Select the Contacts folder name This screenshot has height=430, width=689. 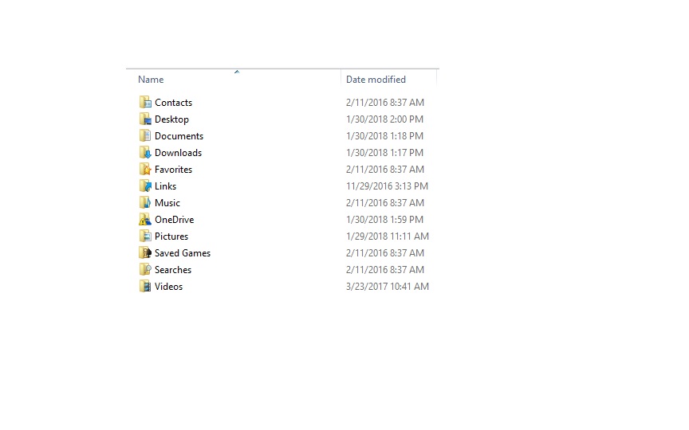click(174, 103)
